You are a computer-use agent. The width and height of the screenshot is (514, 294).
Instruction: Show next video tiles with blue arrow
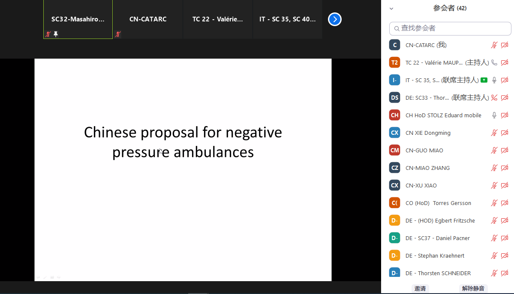pyautogui.click(x=335, y=19)
